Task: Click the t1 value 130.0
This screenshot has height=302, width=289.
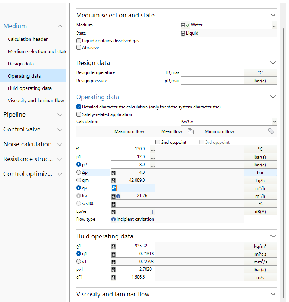Action: point(140,149)
